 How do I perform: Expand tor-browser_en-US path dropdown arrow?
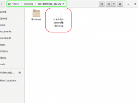click(63, 4)
